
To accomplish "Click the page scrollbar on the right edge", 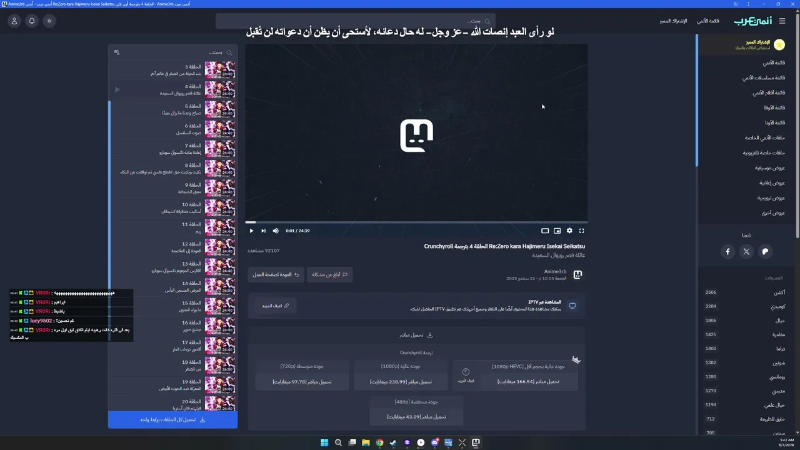I will 797,125.
